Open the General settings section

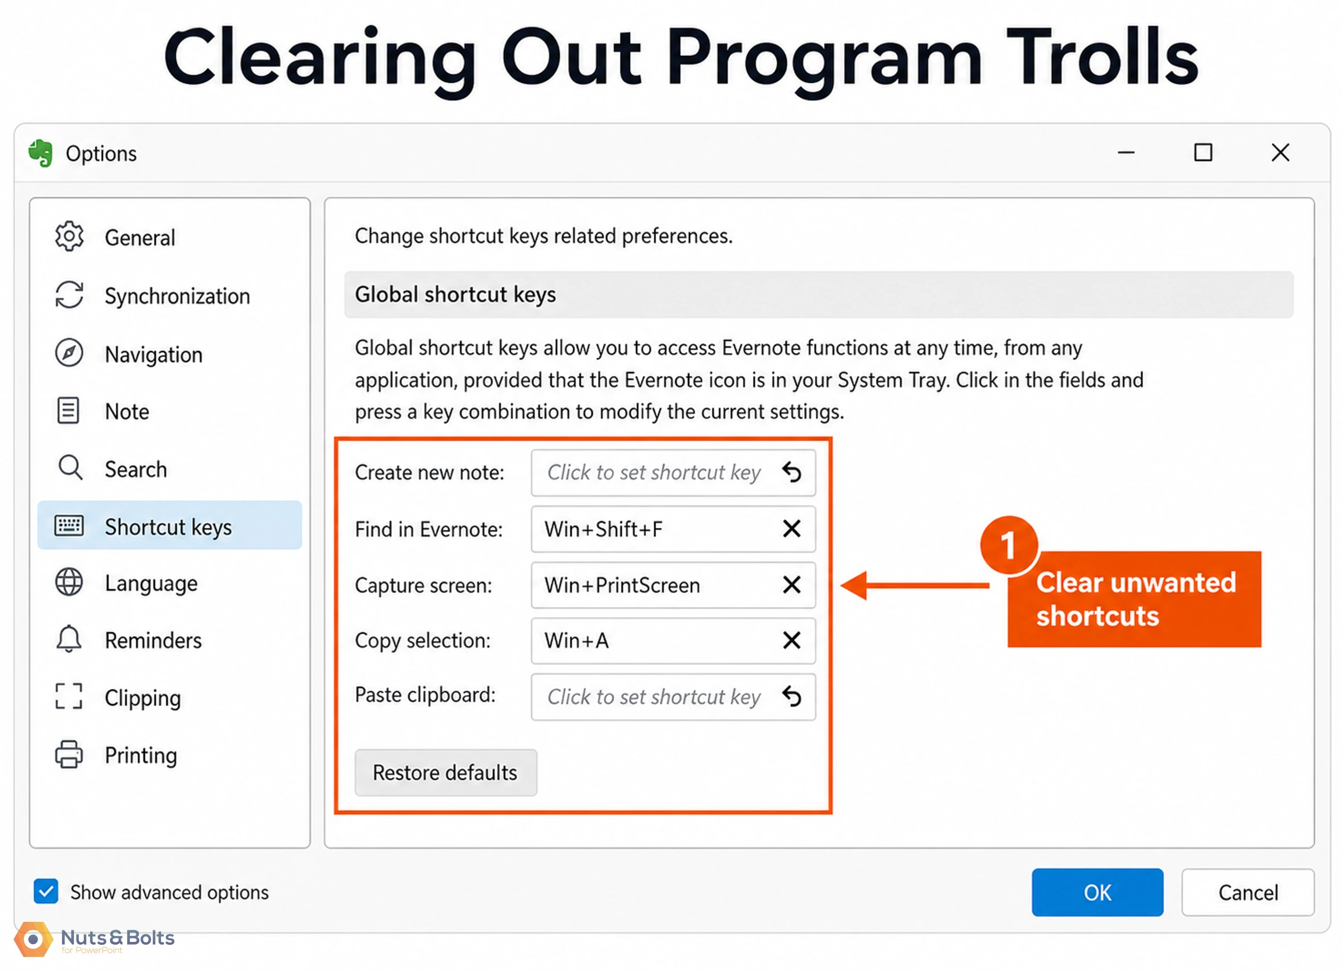[x=140, y=237]
